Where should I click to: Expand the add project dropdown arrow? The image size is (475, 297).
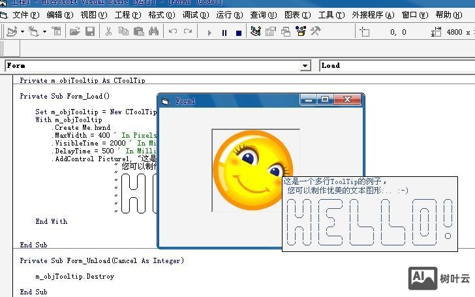[x=22, y=31]
